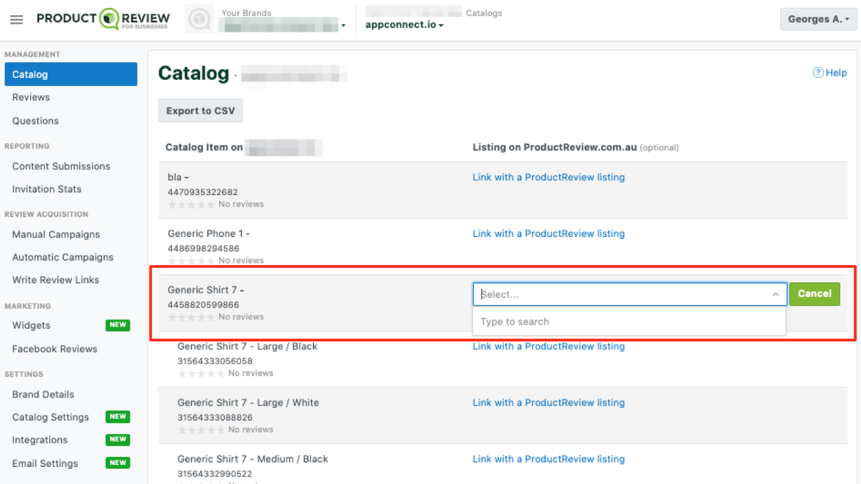Click the variant ID 31564332990522
Screen dimensions: 861x484
[x=215, y=474]
